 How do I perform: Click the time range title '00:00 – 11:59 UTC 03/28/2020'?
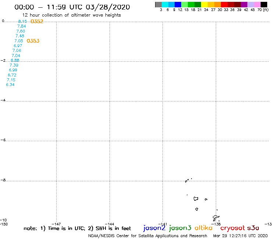click(72, 7)
